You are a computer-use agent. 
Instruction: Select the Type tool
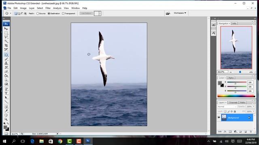(6, 93)
